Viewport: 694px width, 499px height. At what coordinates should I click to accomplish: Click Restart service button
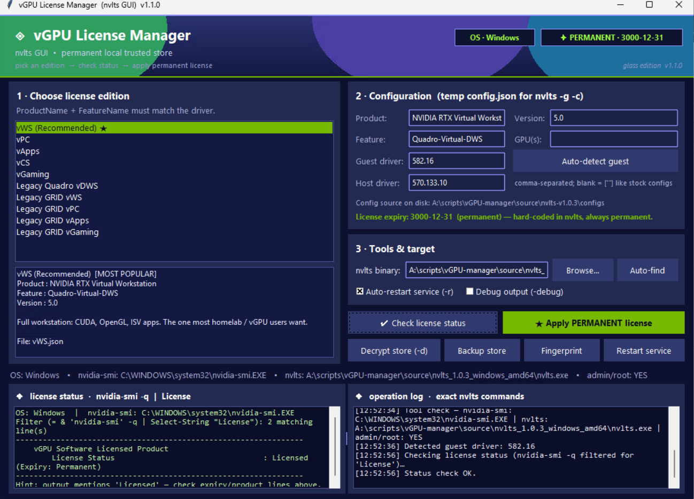pyautogui.click(x=644, y=350)
